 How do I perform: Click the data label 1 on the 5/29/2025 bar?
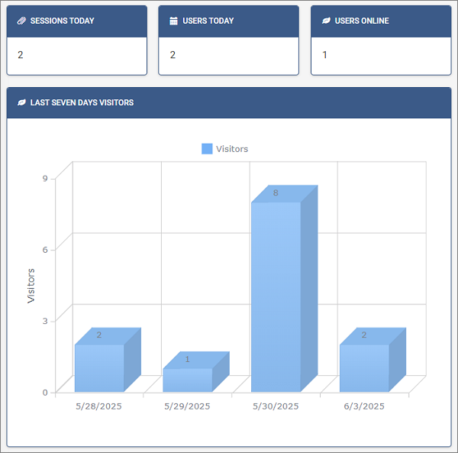(188, 359)
